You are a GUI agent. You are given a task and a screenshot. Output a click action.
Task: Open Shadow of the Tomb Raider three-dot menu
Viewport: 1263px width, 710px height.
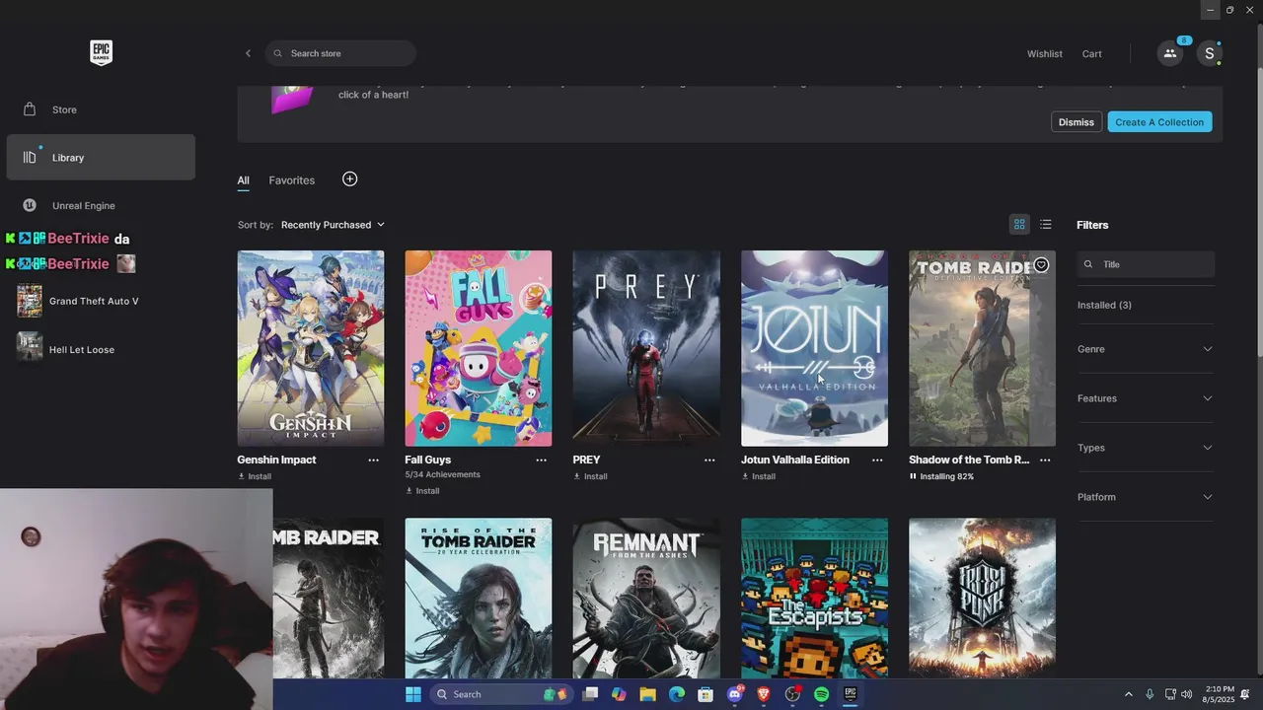click(x=1045, y=461)
